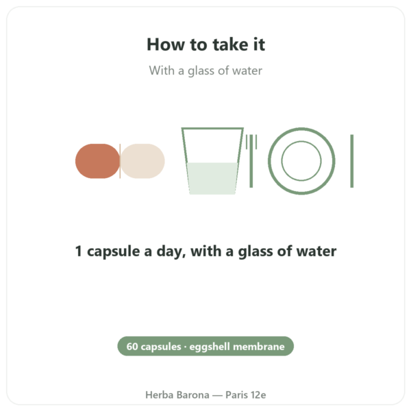Click the '60 capsules · eggshell membrane' pill
This screenshot has width=411, height=411.
[206, 346]
